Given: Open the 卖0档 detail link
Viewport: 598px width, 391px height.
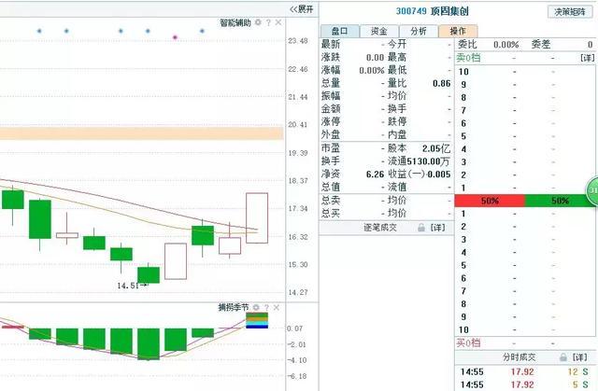Looking at the screenshot, I should [588, 58].
